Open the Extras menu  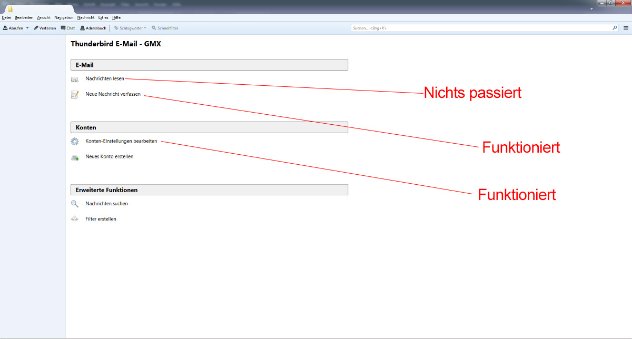[103, 17]
